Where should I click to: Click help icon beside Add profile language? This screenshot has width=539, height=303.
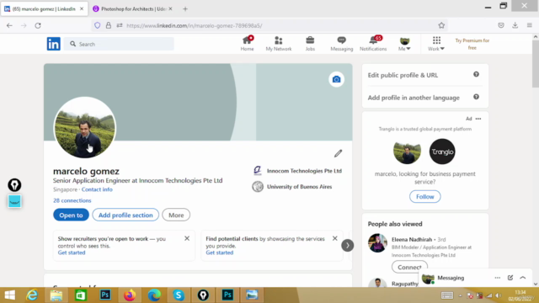click(476, 97)
